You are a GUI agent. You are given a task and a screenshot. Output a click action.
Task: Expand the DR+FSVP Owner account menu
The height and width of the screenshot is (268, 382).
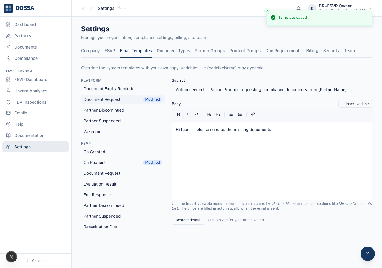(340, 8)
